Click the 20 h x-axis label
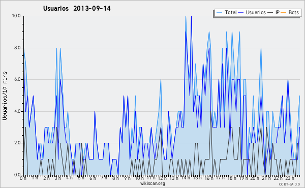The height and width of the screenshot is (188, 305). pos(255,178)
